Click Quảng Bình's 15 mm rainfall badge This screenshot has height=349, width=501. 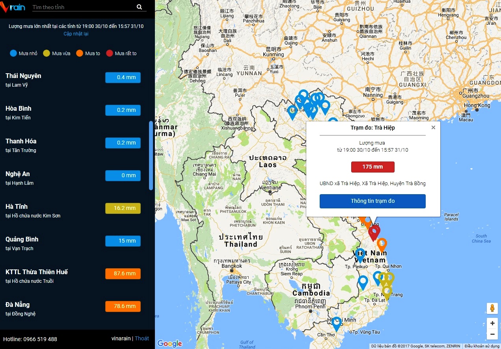[123, 241]
